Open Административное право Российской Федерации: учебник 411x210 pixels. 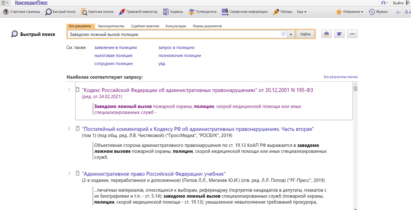[154, 174]
